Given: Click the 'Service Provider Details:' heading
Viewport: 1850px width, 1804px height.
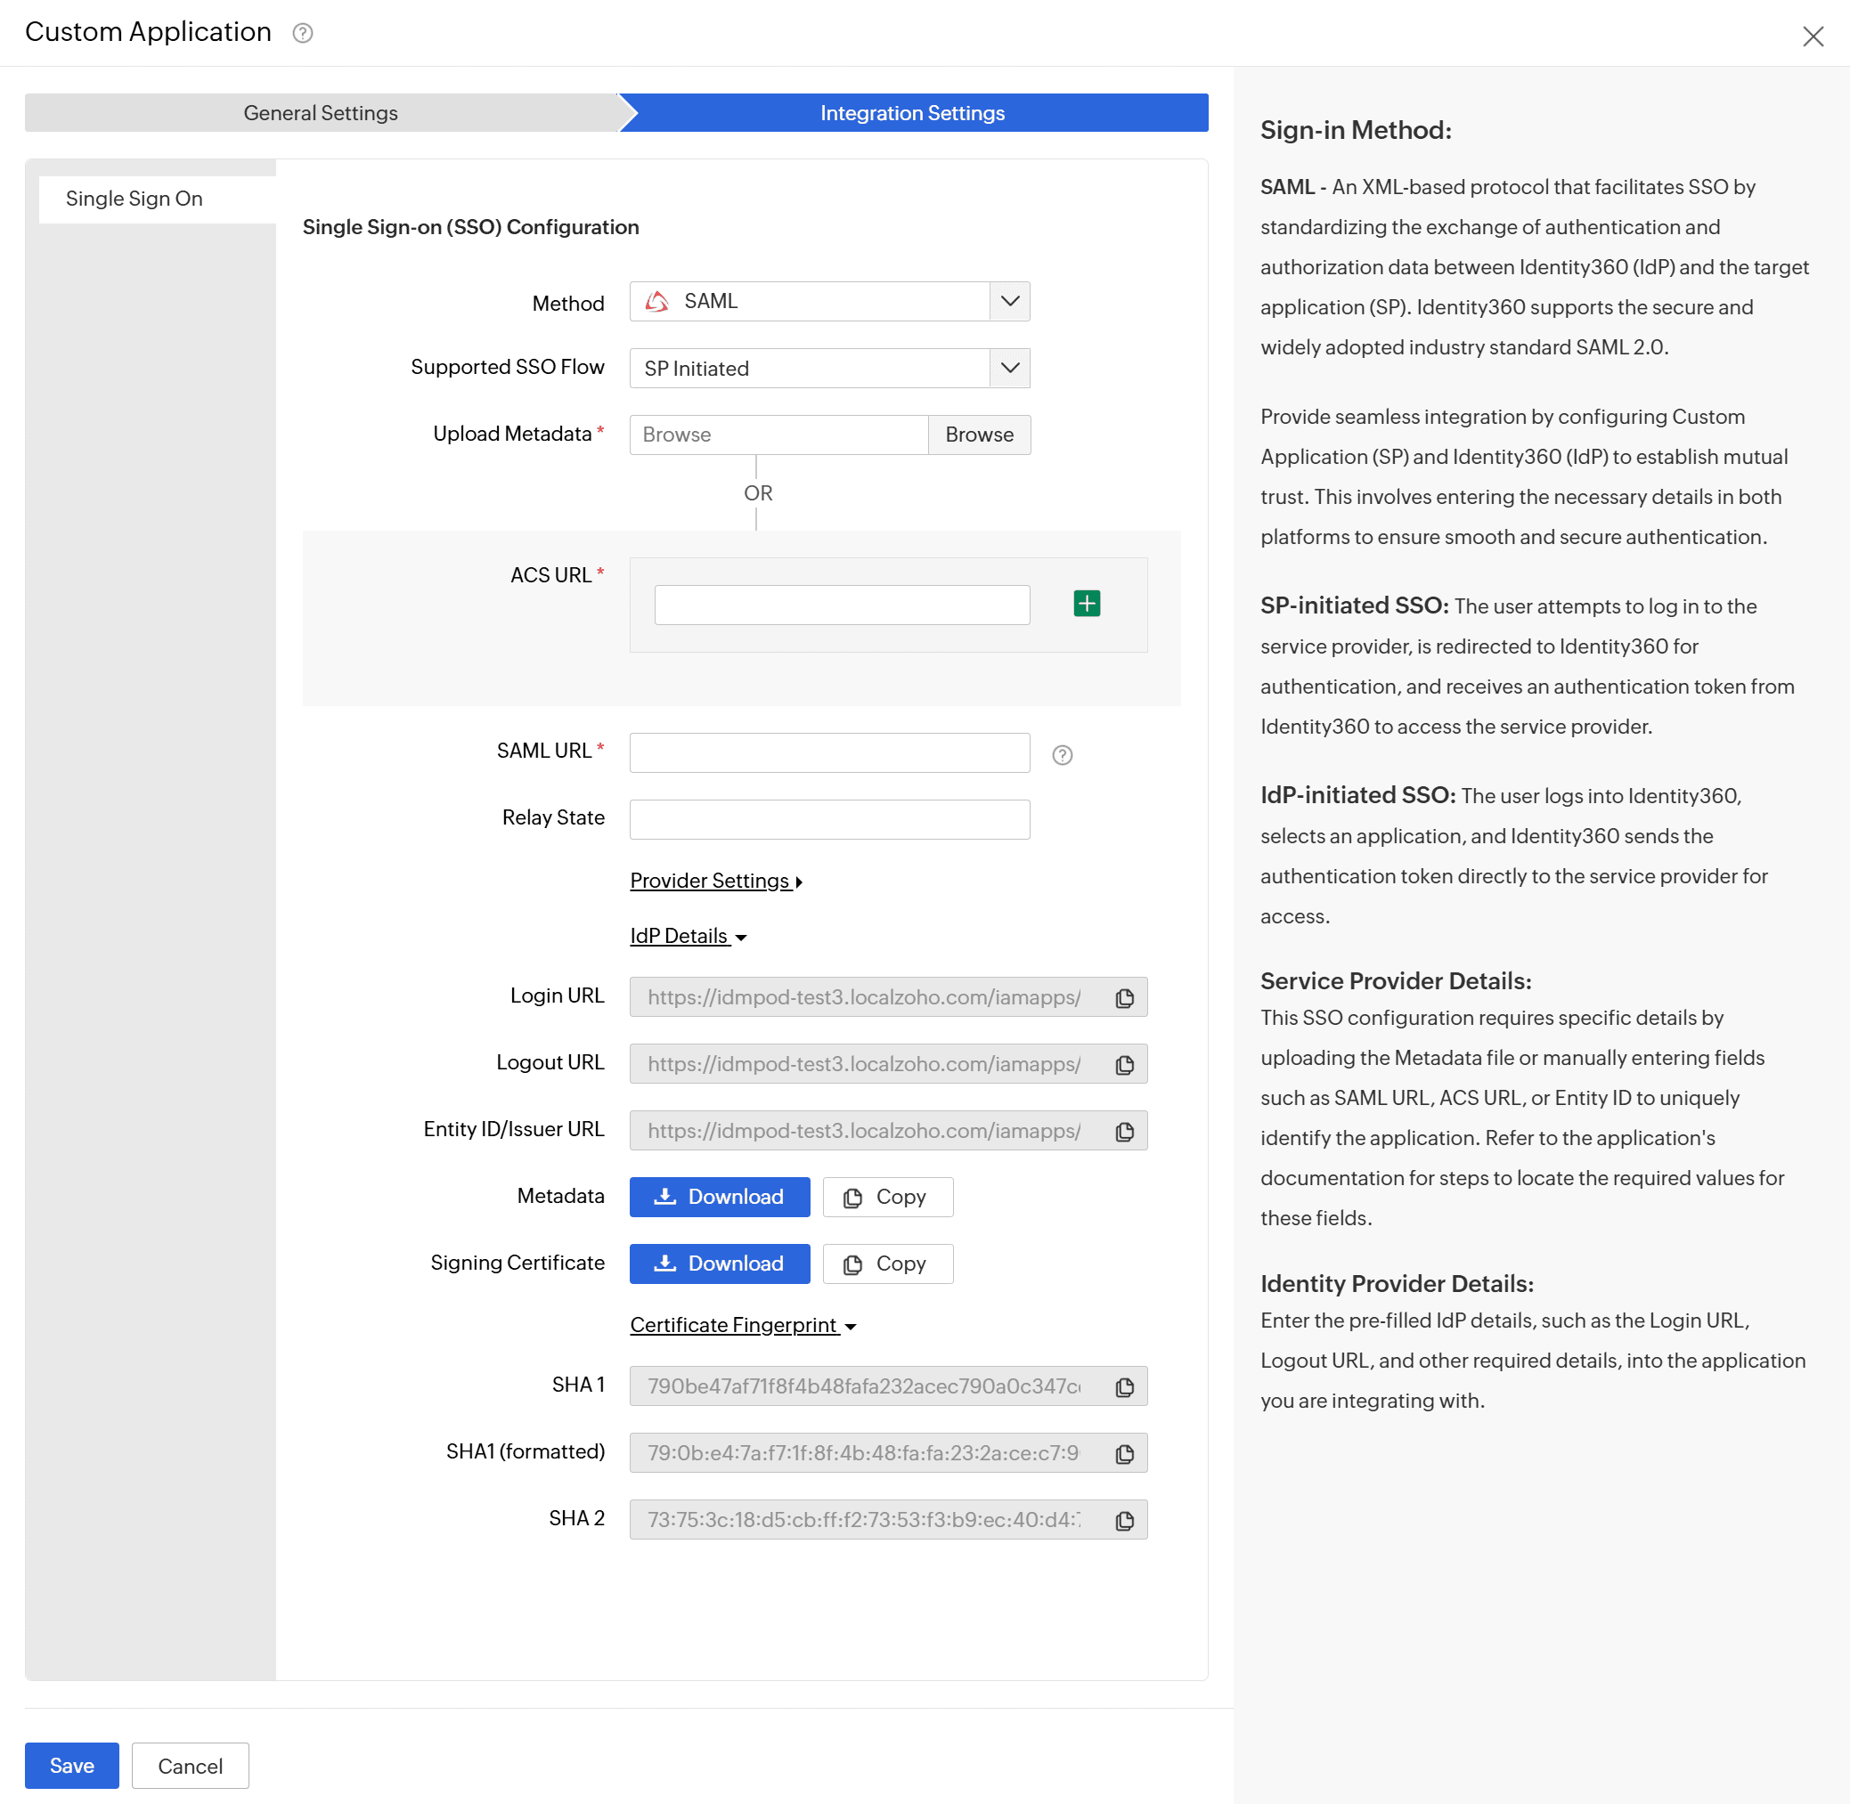Looking at the screenshot, I should 1395,980.
